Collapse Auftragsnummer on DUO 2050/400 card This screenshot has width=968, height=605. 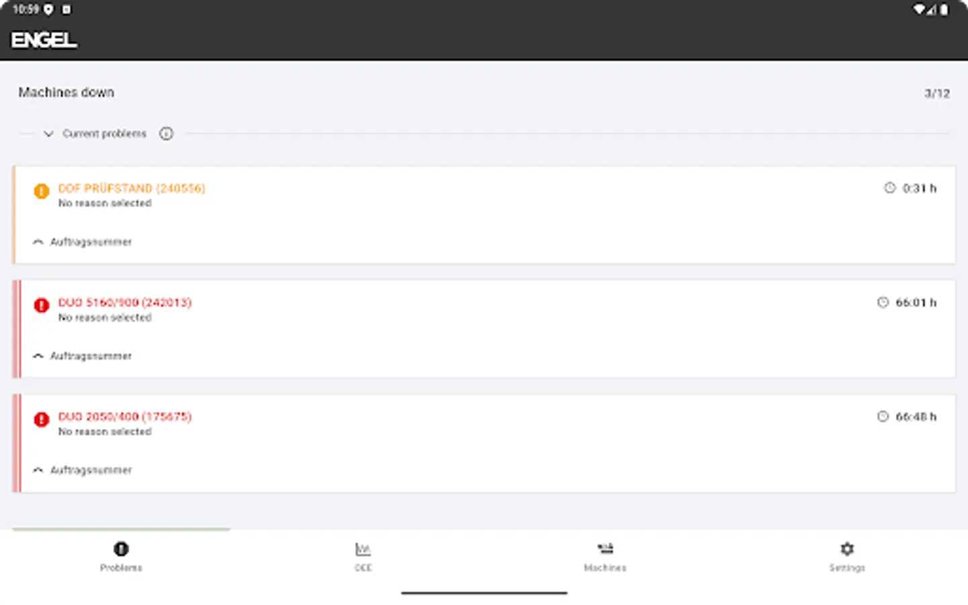[38, 470]
